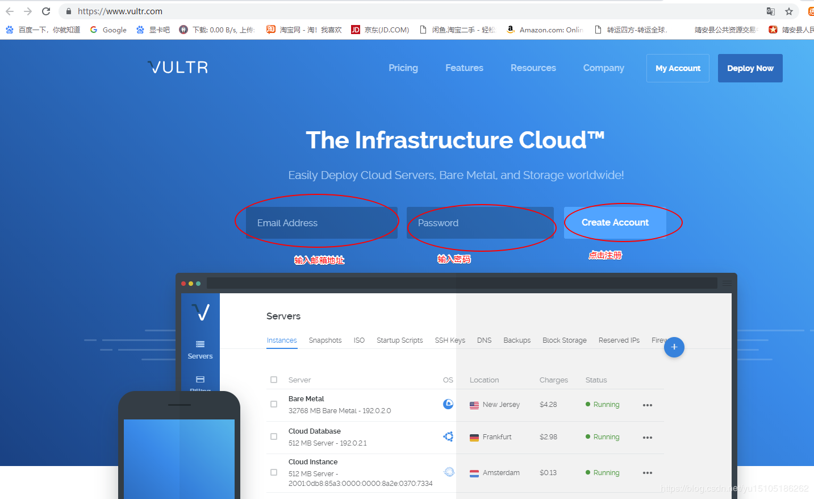Go back using browser back arrow

[10, 11]
